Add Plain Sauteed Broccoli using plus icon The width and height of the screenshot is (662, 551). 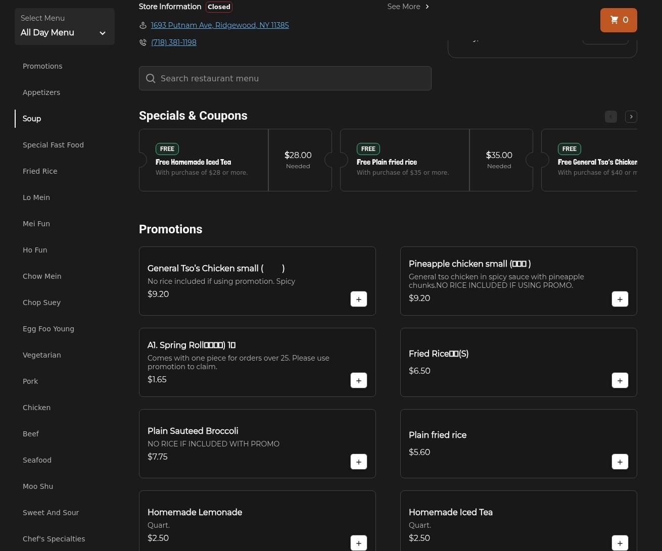(x=359, y=462)
